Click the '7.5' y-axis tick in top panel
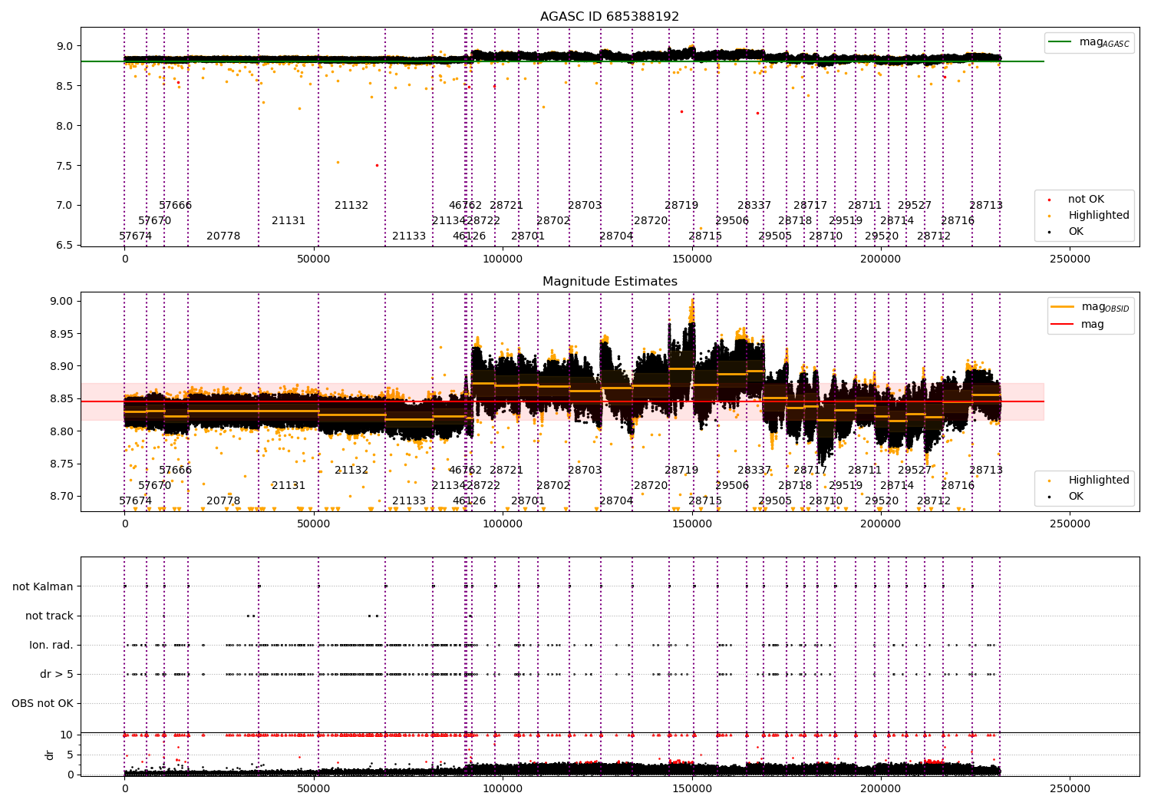 click(64, 165)
